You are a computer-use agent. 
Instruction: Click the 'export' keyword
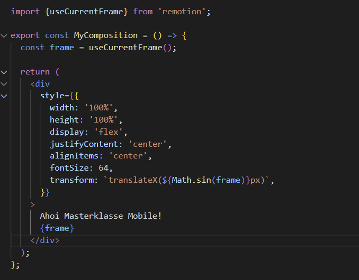coord(25,35)
